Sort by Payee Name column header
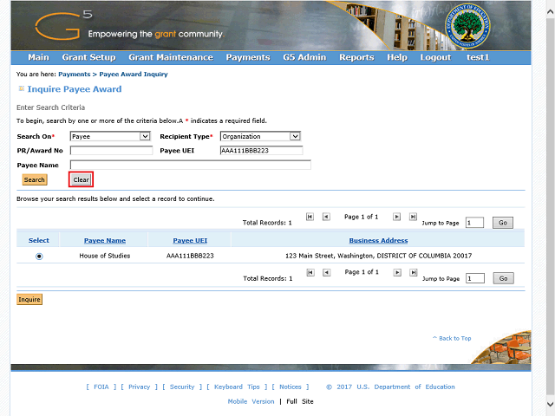Image resolution: width=555 pixels, height=416 pixels. coord(105,241)
